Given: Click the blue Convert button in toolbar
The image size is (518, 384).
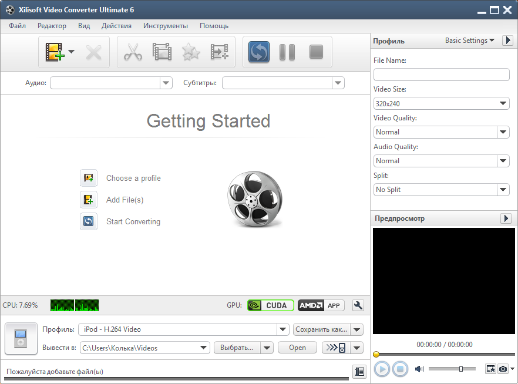Looking at the screenshot, I should 259,52.
